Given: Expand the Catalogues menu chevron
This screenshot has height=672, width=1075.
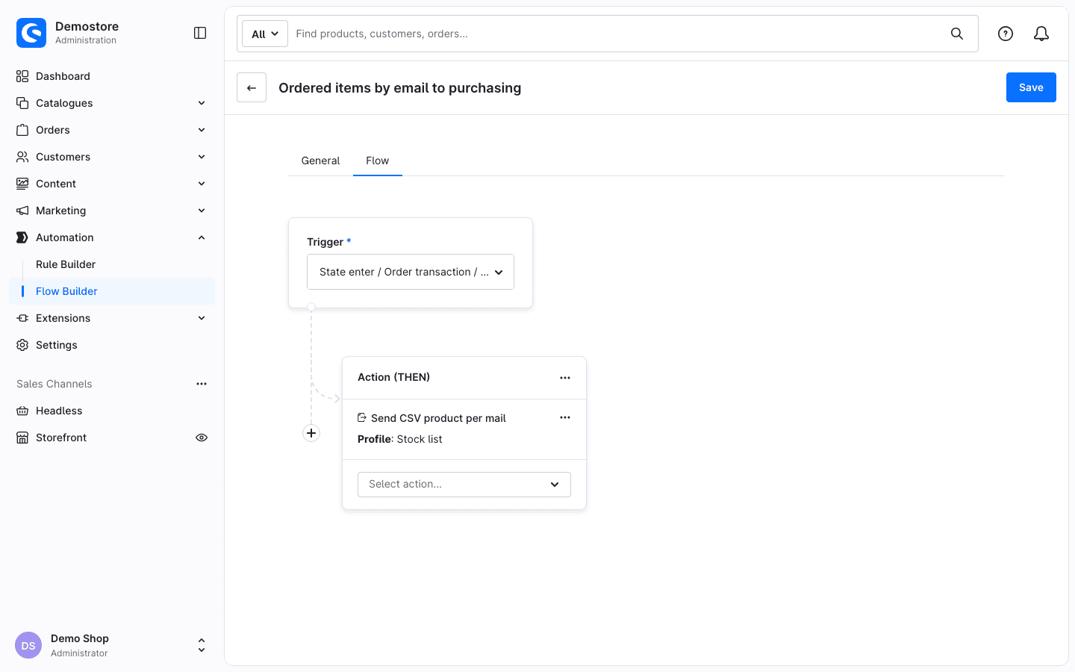Looking at the screenshot, I should (202, 103).
